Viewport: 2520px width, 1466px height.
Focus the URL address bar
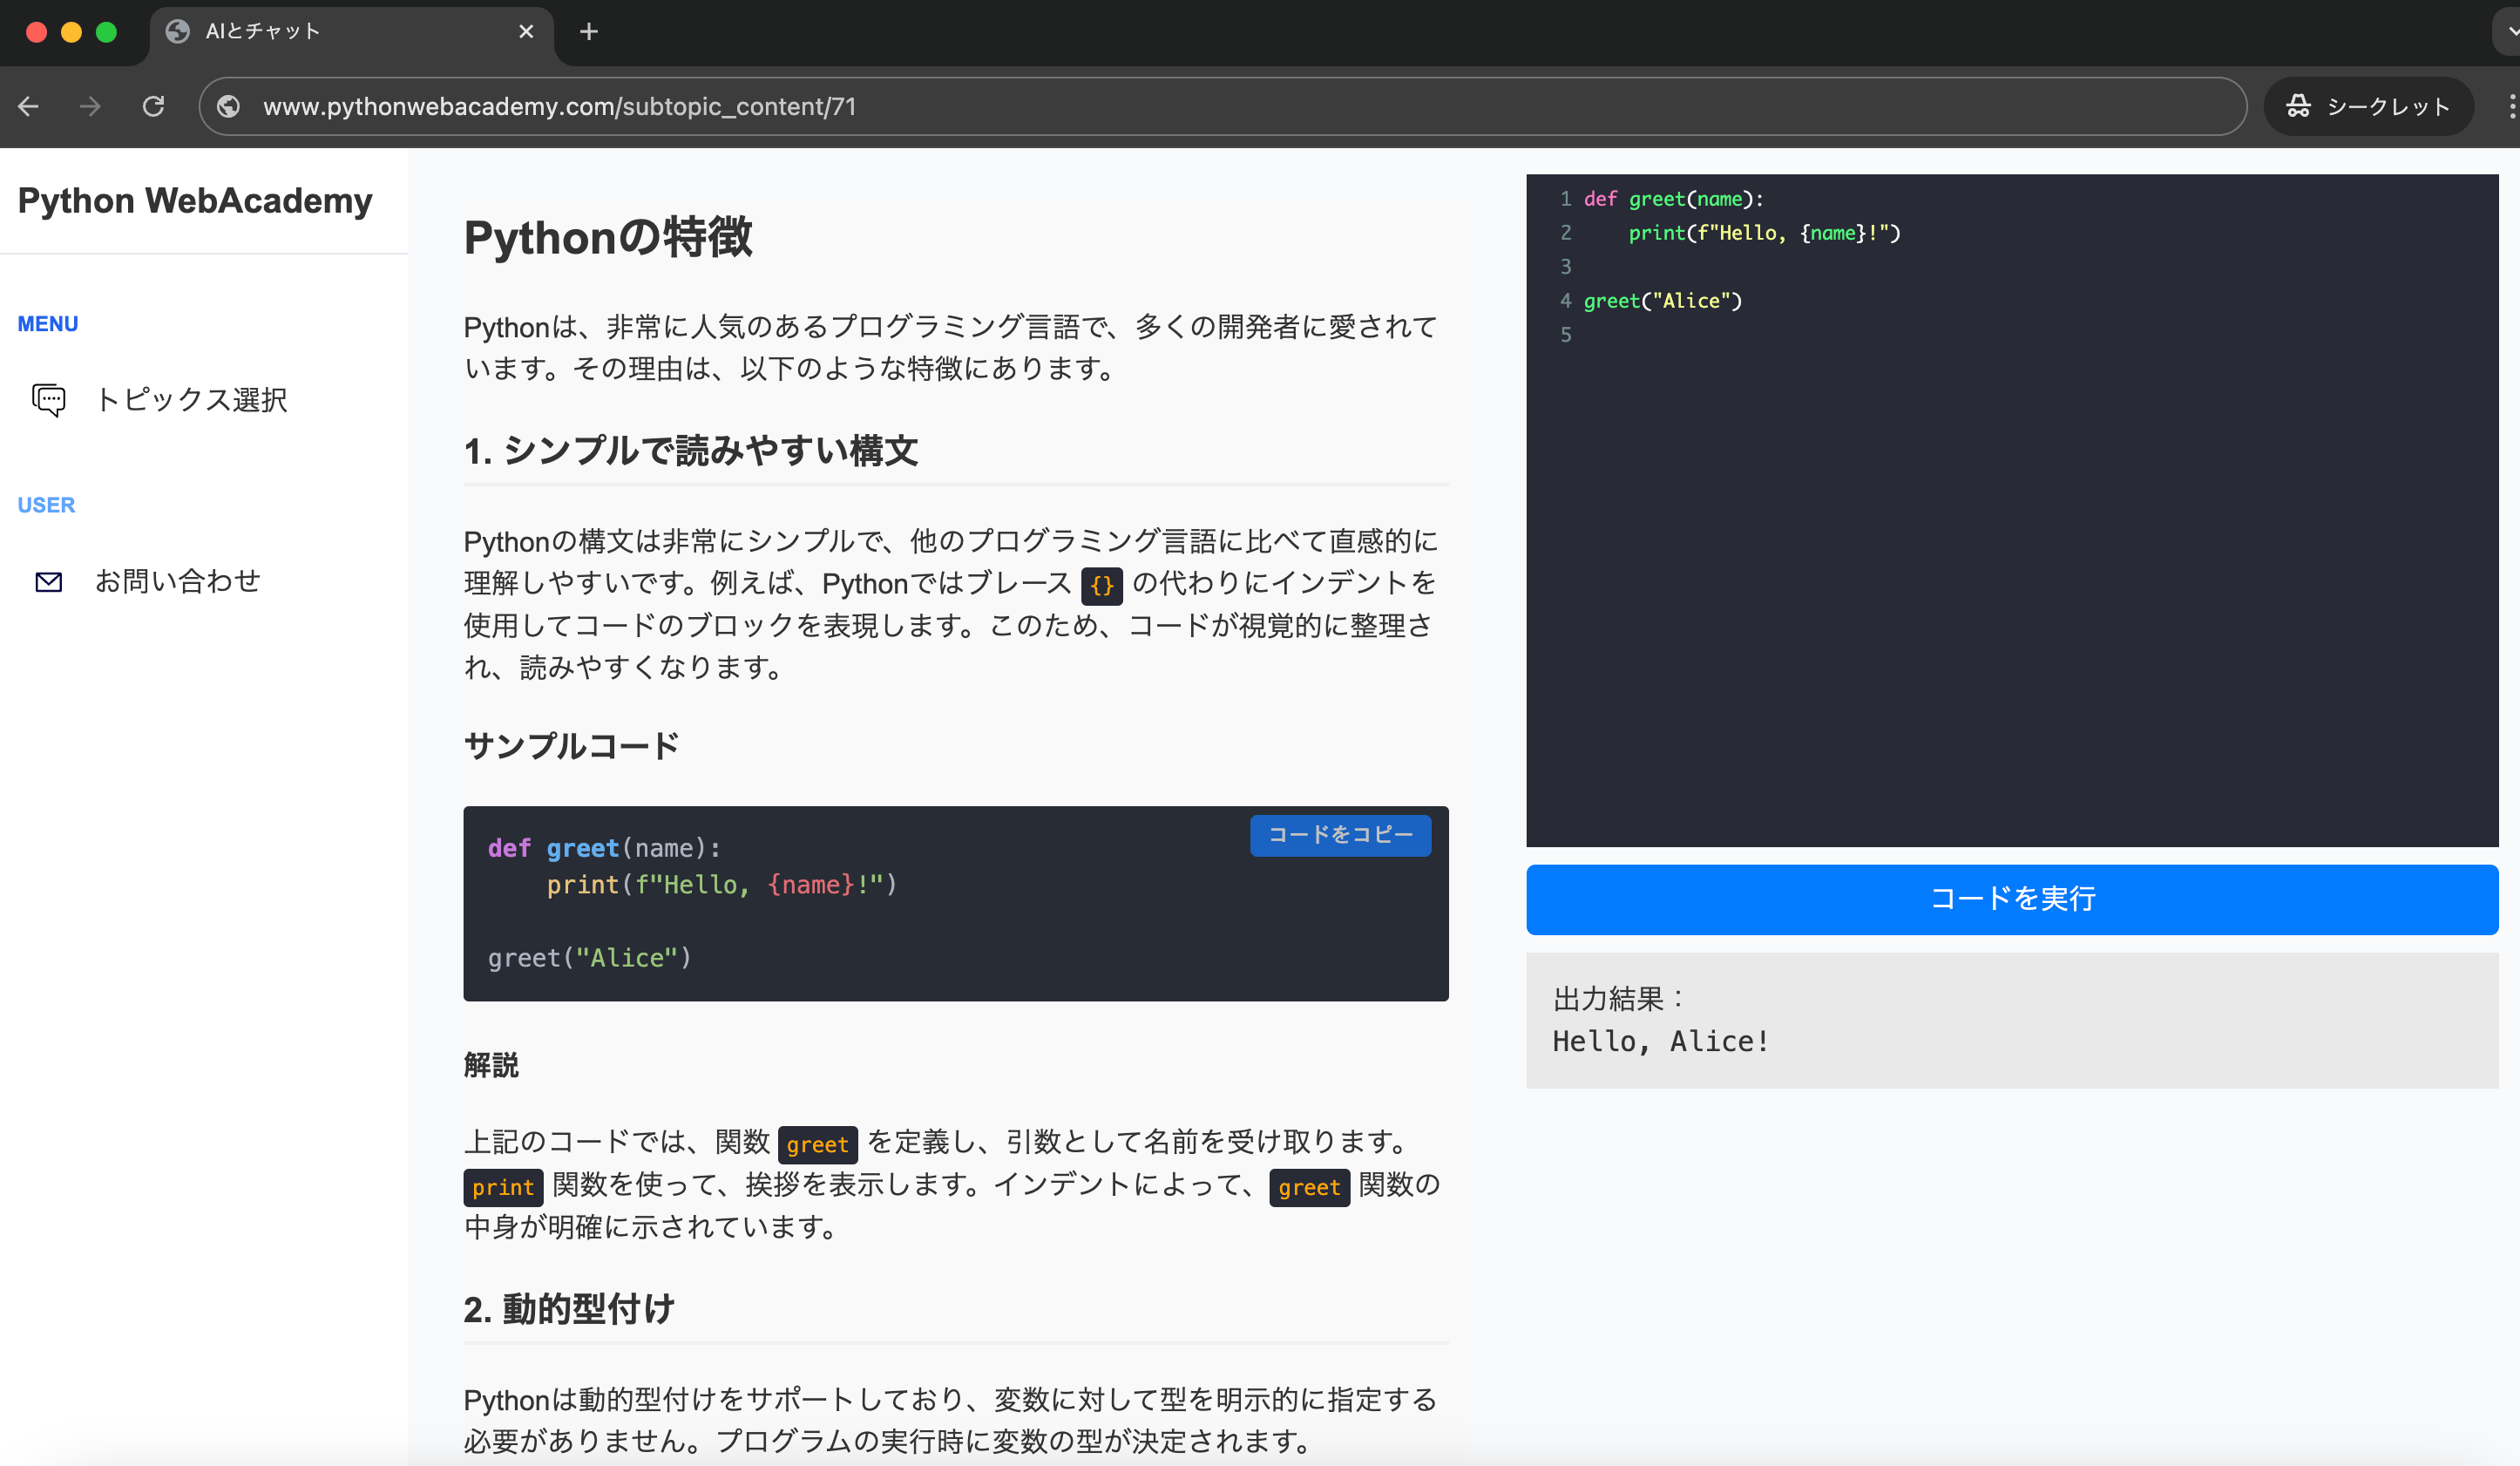coord(1200,106)
